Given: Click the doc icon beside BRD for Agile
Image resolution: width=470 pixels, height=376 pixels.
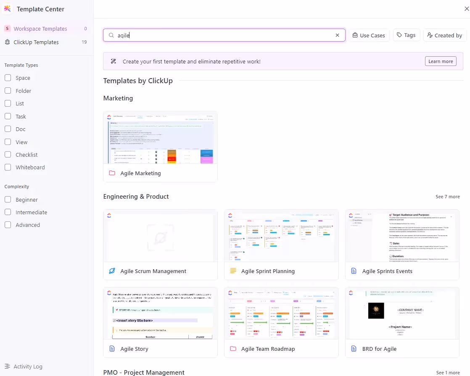Looking at the screenshot, I should pyautogui.click(x=354, y=348).
